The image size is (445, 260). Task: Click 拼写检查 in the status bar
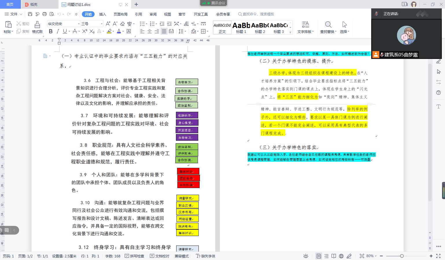click(x=135, y=256)
